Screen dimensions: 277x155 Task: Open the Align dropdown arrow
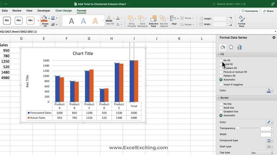[178, 18]
